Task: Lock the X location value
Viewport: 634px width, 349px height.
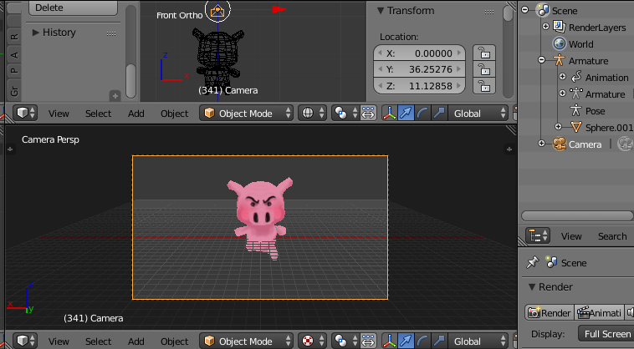Action: coord(484,53)
